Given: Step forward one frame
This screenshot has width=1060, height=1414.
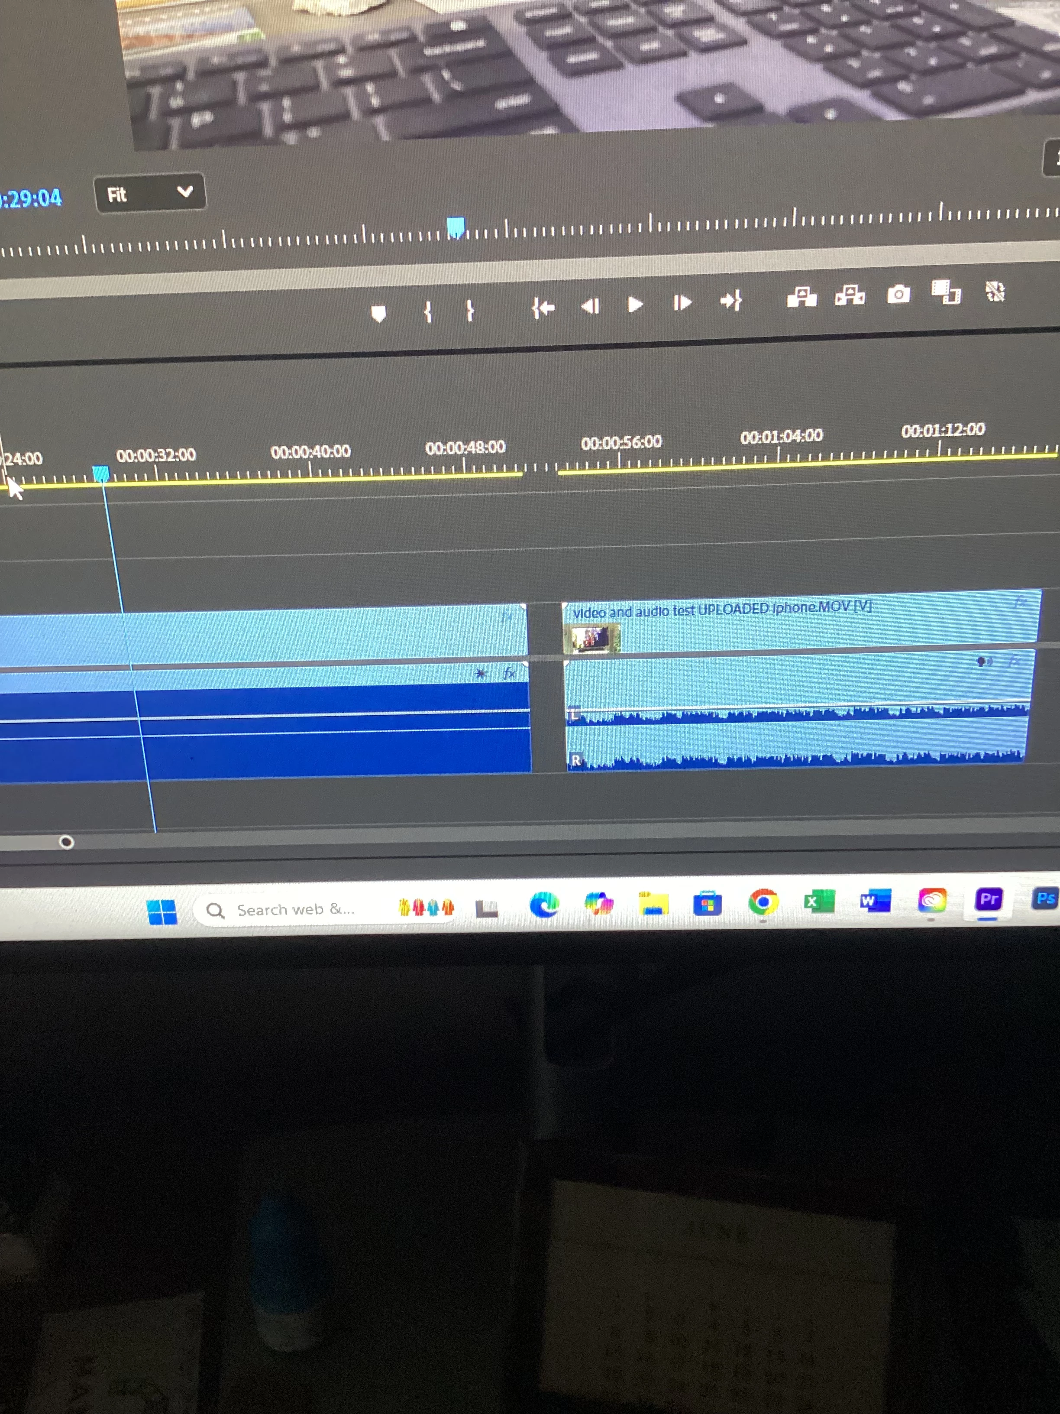Looking at the screenshot, I should (x=682, y=302).
